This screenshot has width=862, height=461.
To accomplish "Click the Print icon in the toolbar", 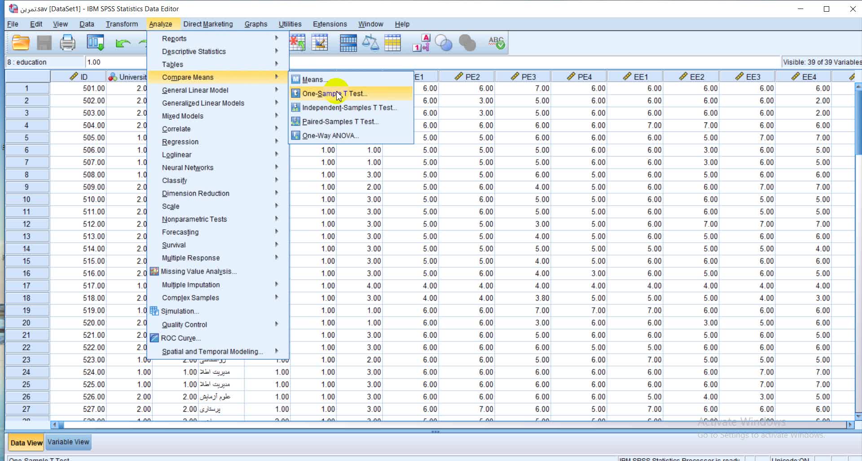I will pos(68,43).
